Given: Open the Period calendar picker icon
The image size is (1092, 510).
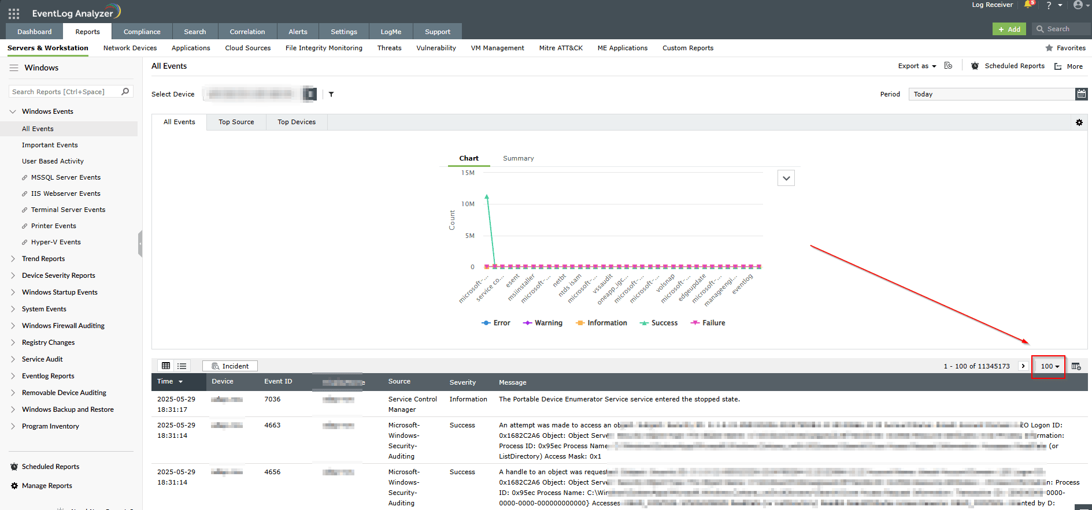Looking at the screenshot, I should pyautogui.click(x=1081, y=94).
